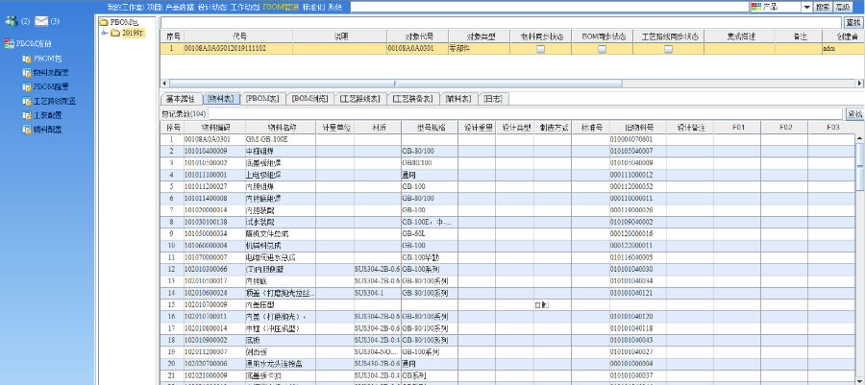Click the PBOM包 sidebar item icon
This screenshot has width=865, height=385.
(x=26, y=58)
